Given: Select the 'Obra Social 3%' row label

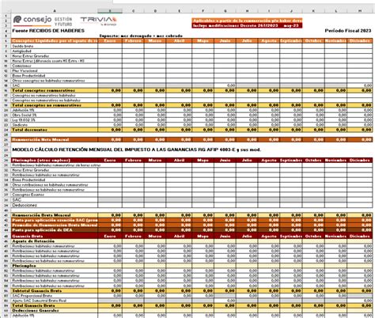Looking at the screenshot, I should pyautogui.click(x=55, y=115).
